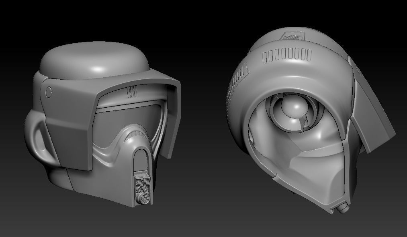
Task: Select the helmet model showing its underside
Action: tap(311, 121)
